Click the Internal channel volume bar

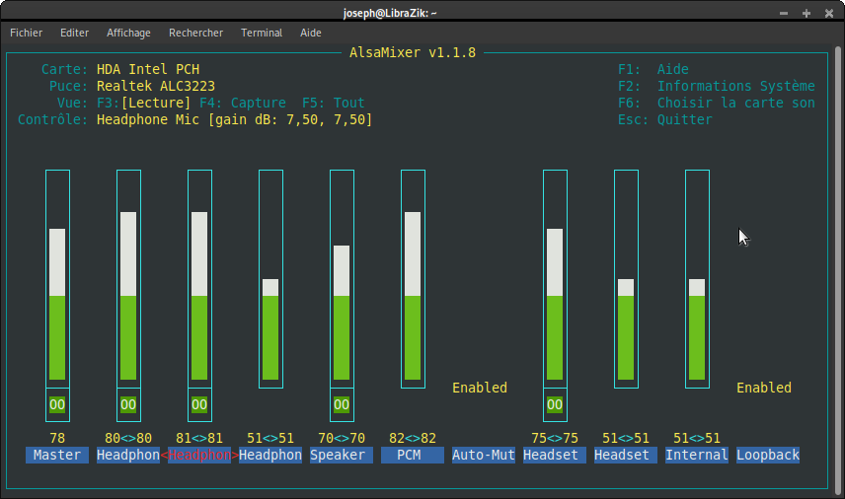point(697,279)
